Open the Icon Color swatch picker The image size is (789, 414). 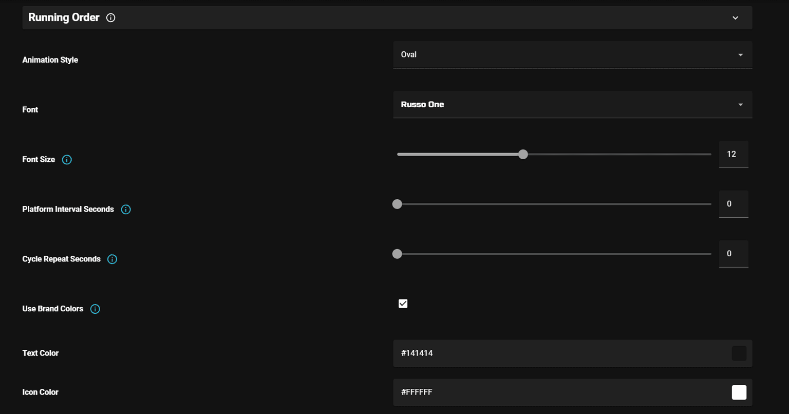click(739, 392)
